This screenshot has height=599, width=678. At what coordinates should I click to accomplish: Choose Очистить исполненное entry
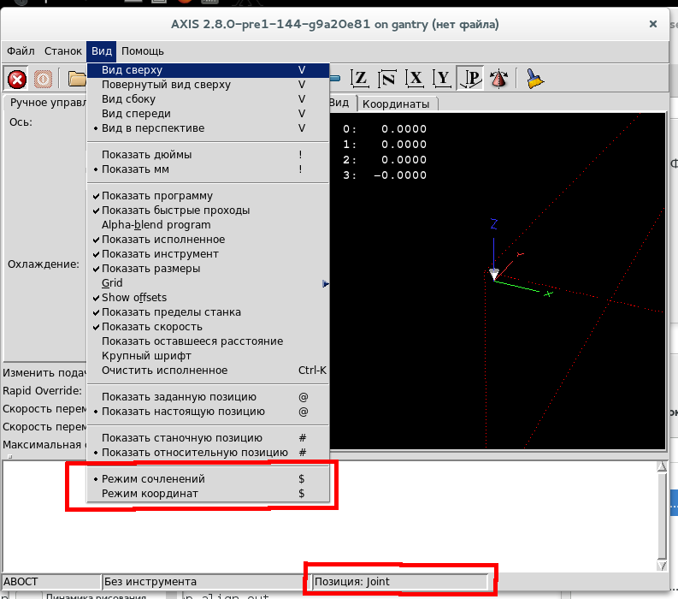tap(208, 371)
